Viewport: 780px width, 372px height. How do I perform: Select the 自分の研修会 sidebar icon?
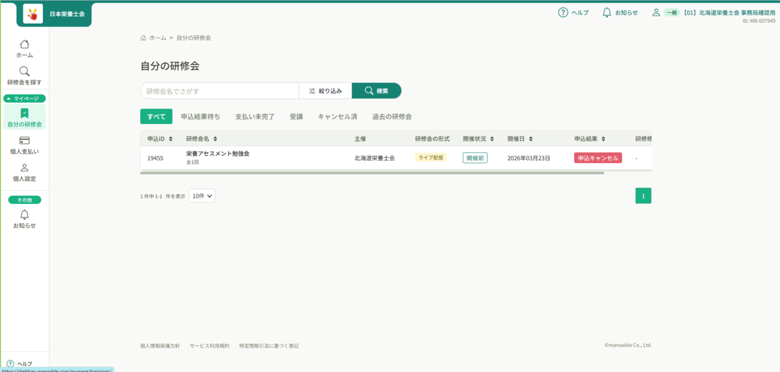[x=24, y=113]
